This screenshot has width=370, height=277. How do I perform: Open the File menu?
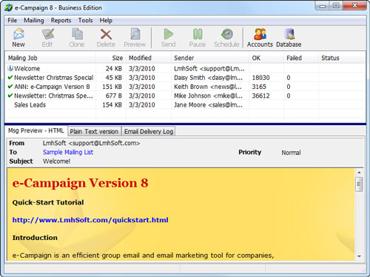(x=13, y=20)
